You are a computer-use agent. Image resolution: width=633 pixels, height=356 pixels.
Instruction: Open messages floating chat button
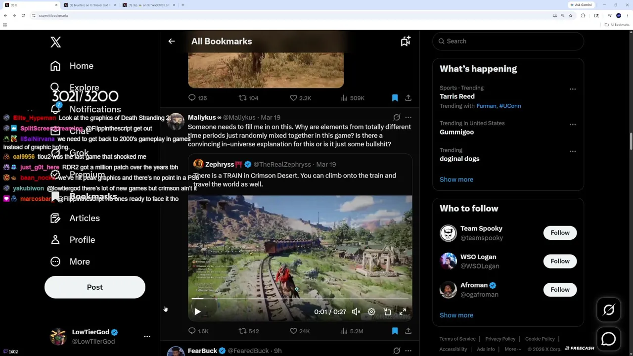click(x=609, y=339)
